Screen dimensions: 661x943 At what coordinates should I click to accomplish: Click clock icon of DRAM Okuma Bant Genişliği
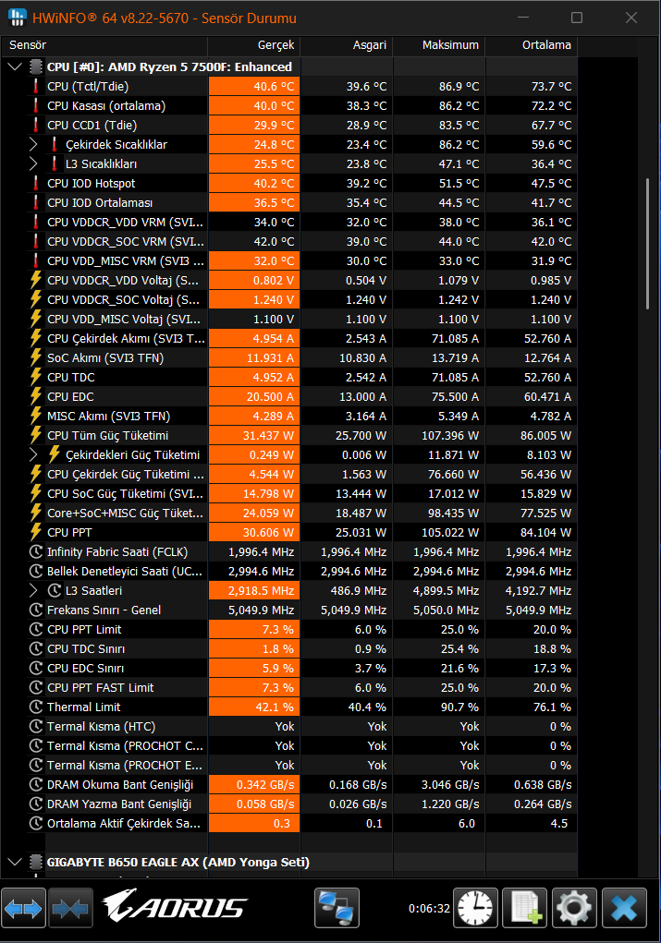coord(35,784)
